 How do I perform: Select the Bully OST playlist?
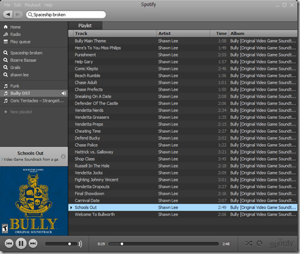[x=34, y=93]
